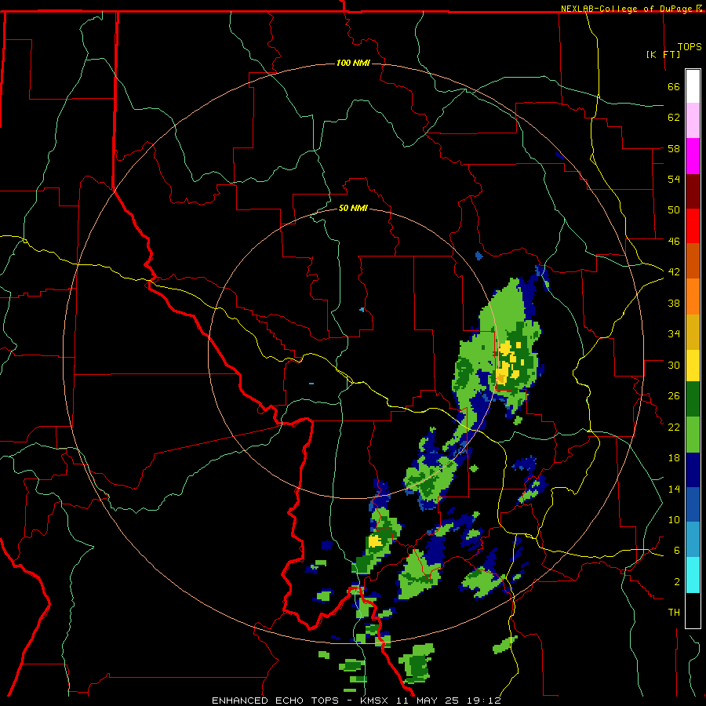Click the bright yellow legend band
The width and height of the screenshot is (706, 706).
(x=693, y=365)
